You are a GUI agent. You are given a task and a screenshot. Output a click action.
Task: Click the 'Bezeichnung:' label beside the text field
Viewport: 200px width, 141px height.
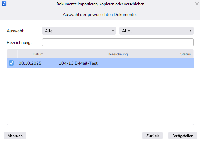(x=19, y=43)
